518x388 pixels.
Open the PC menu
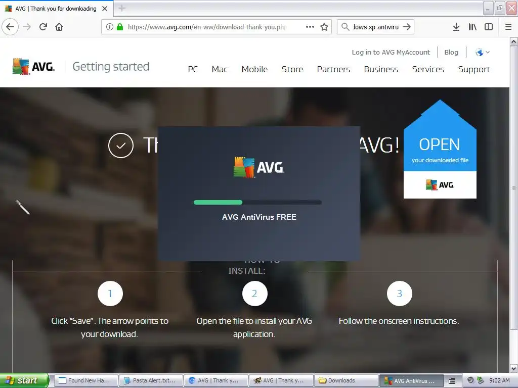(x=193, y=69)
